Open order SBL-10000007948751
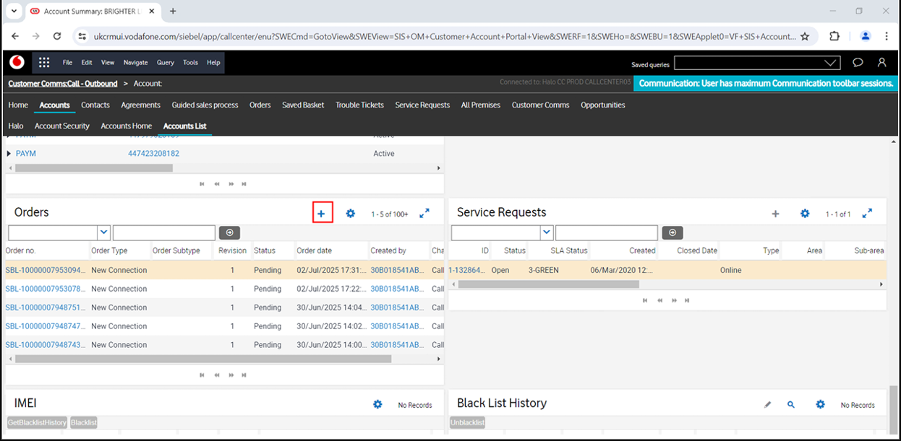This screenshot has width=901, height=441. [45, 307]
